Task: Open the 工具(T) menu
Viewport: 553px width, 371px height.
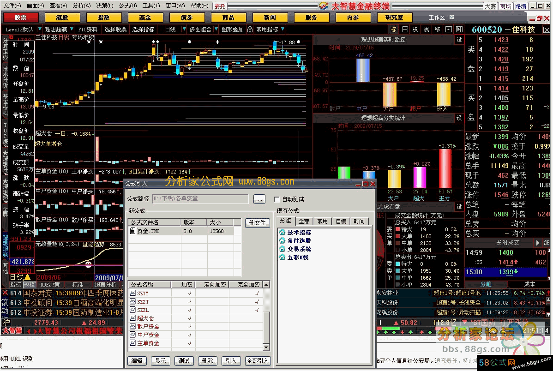Action: click(151, 6)
